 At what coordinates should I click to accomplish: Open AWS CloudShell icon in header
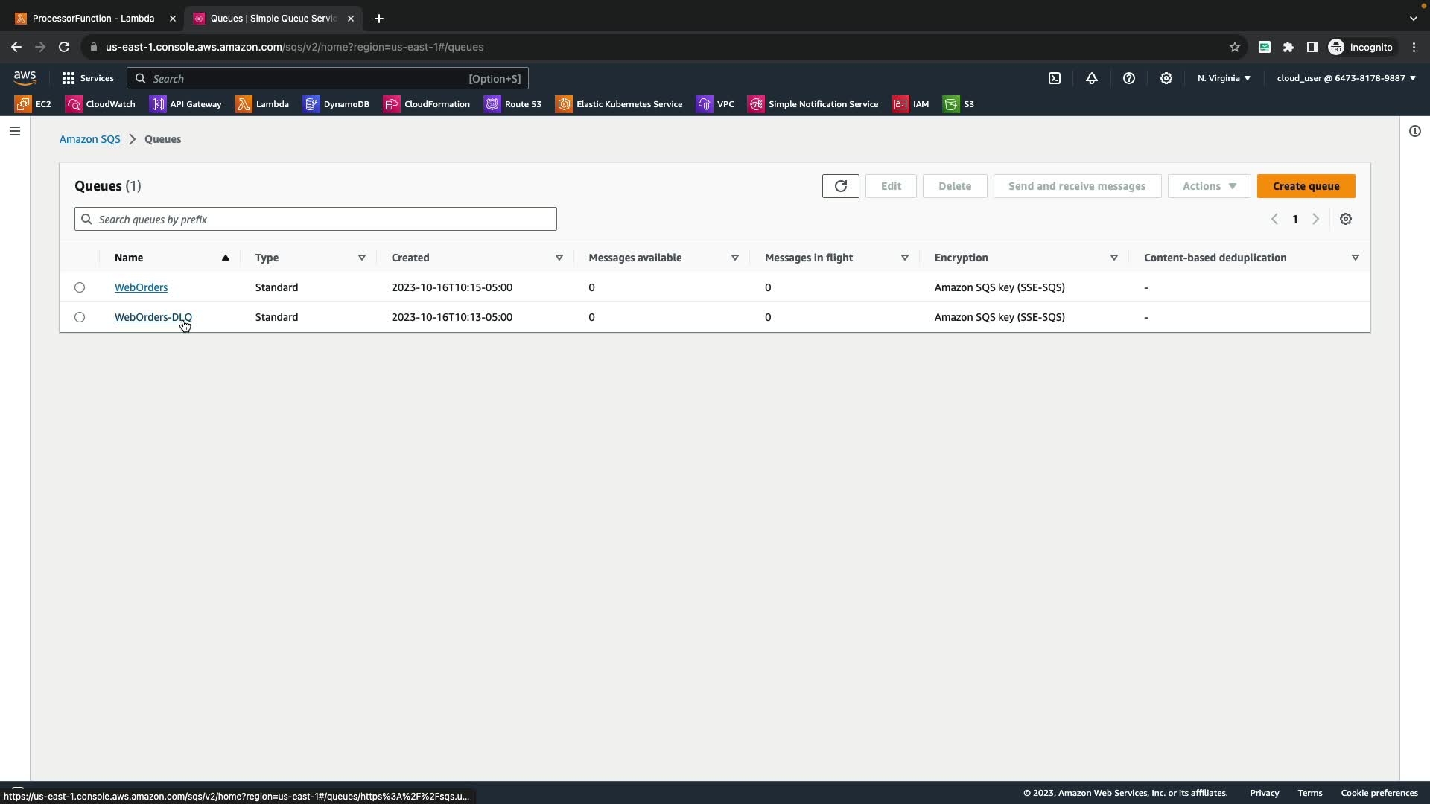tap(1055, 78)
